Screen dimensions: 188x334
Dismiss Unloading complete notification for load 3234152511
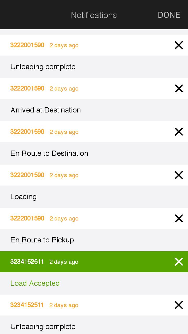(x=179, y=305)
